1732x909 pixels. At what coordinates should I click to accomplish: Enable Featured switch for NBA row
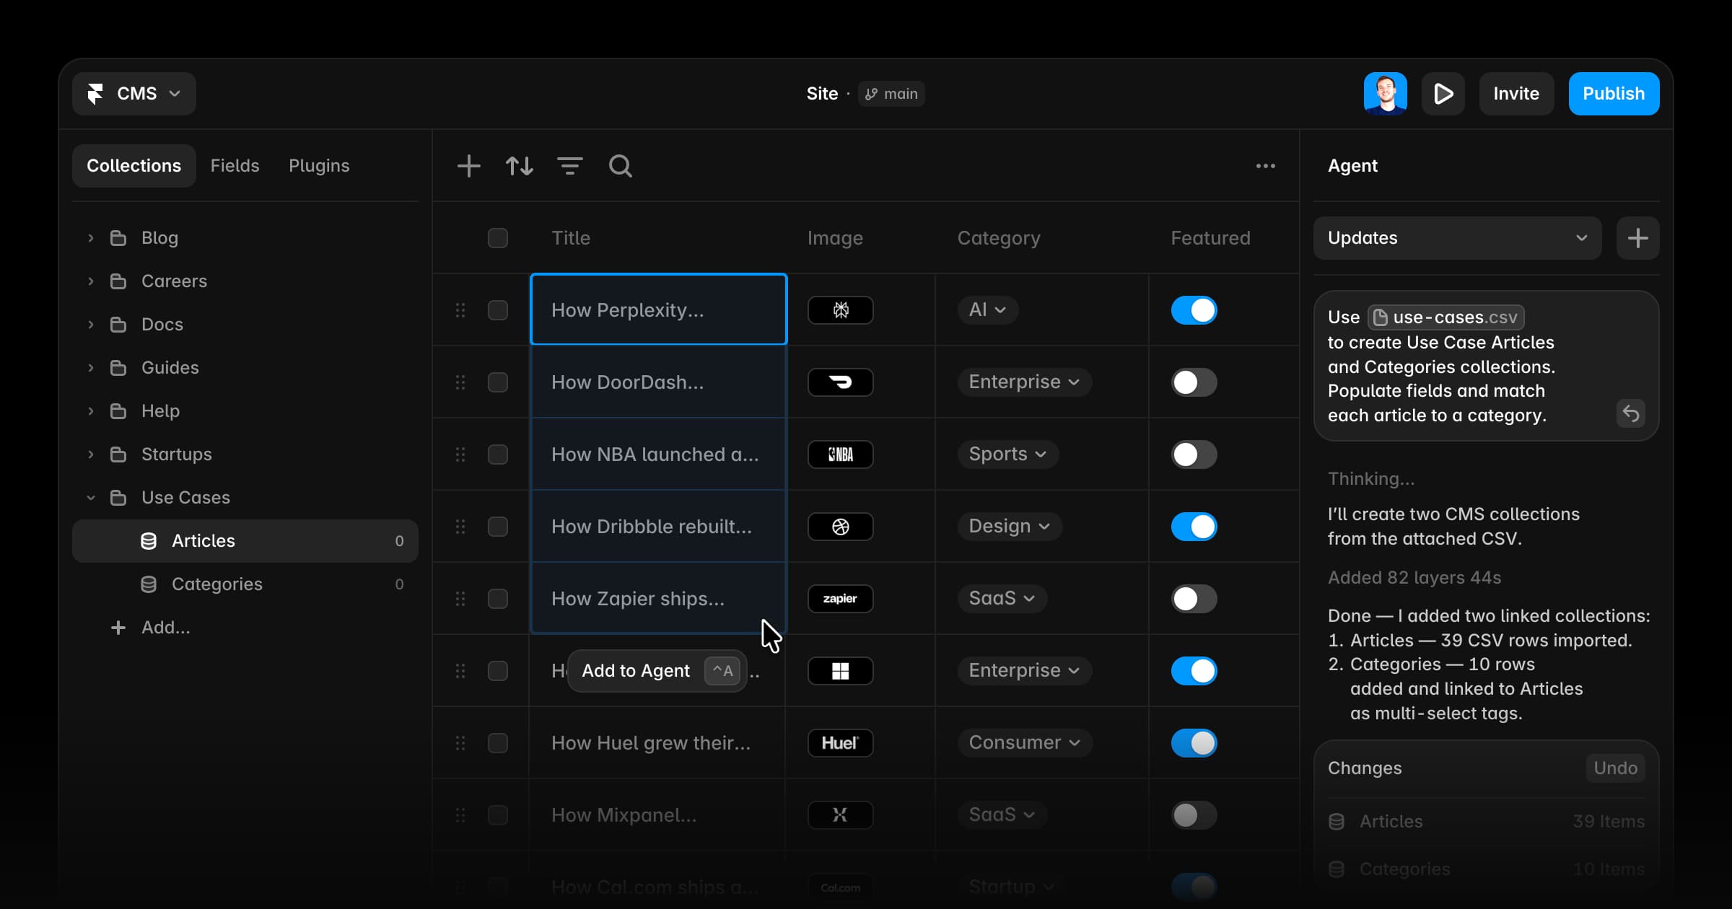1194,454
